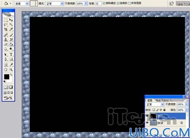Open the blend mode dropdown in options bar

click(x=62, y=4)
